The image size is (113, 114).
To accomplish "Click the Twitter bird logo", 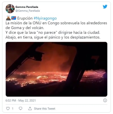I will pyautogui.click(x=105, y=7).
